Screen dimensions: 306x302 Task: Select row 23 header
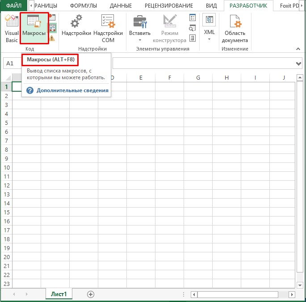click(6, 284)
